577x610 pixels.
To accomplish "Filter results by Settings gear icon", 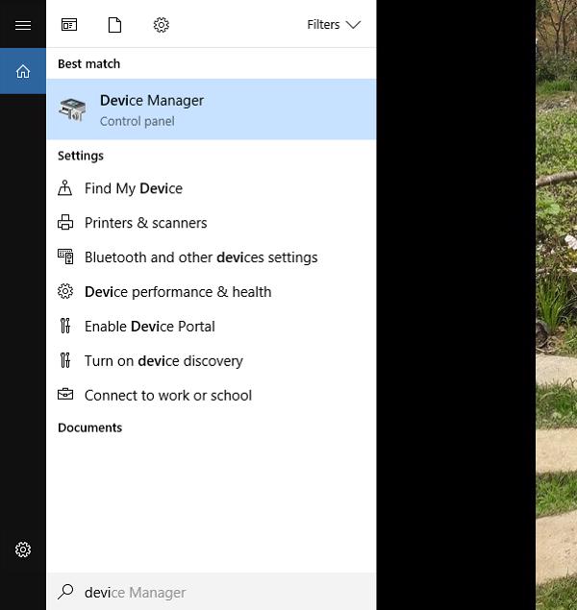I will (162, 25).
